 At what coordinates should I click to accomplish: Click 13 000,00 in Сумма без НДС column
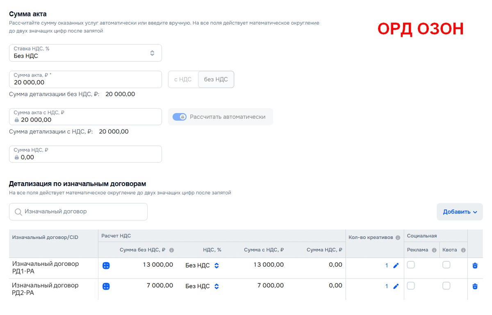(158, 265)
